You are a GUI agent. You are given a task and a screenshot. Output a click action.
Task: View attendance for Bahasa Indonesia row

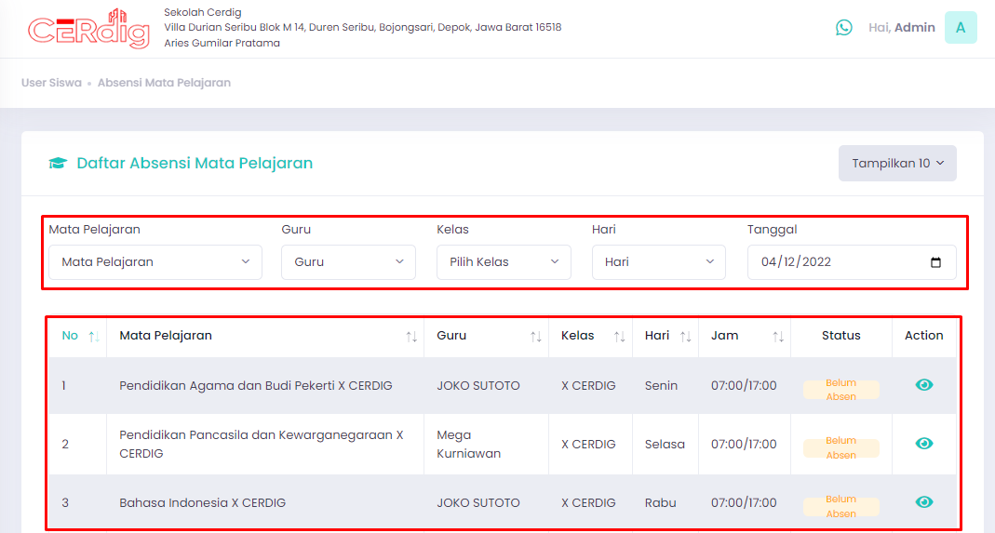924,502
